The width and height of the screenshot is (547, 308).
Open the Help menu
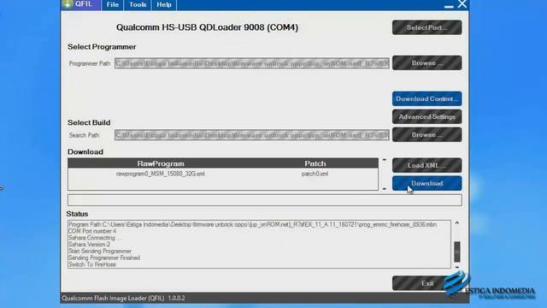(x=163, y=5)
